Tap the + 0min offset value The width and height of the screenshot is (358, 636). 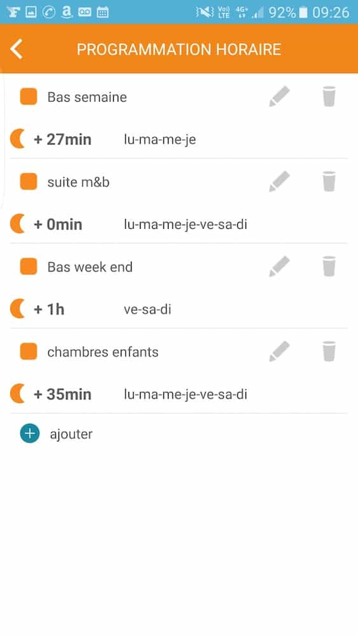point(58,225)
